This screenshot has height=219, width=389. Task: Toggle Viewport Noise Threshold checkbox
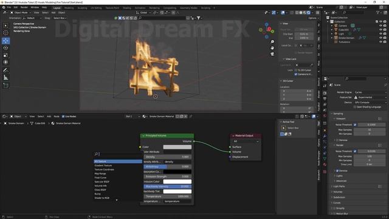pyautogui.click(x=355, y=125)
